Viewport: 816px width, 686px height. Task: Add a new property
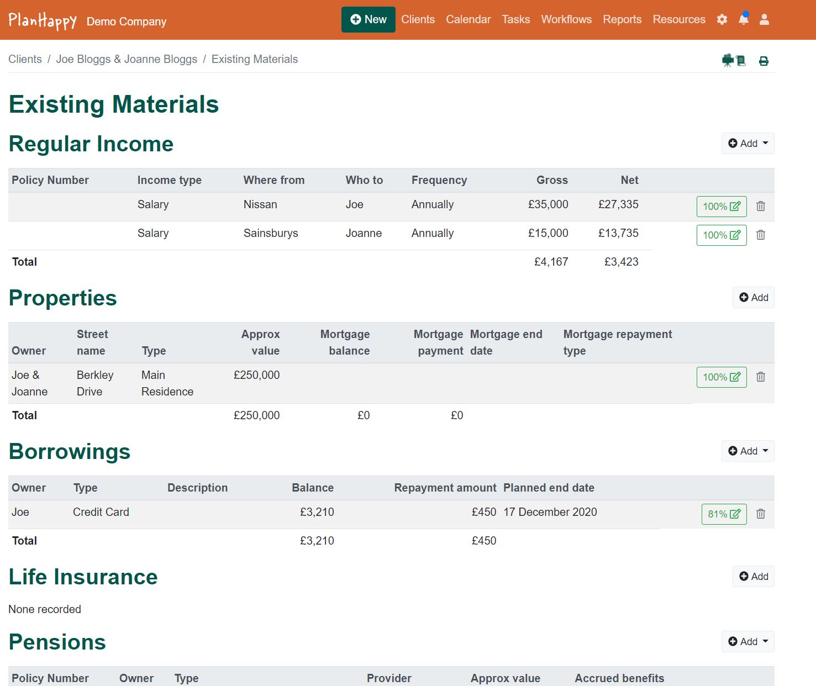click(x=753, y=298)
